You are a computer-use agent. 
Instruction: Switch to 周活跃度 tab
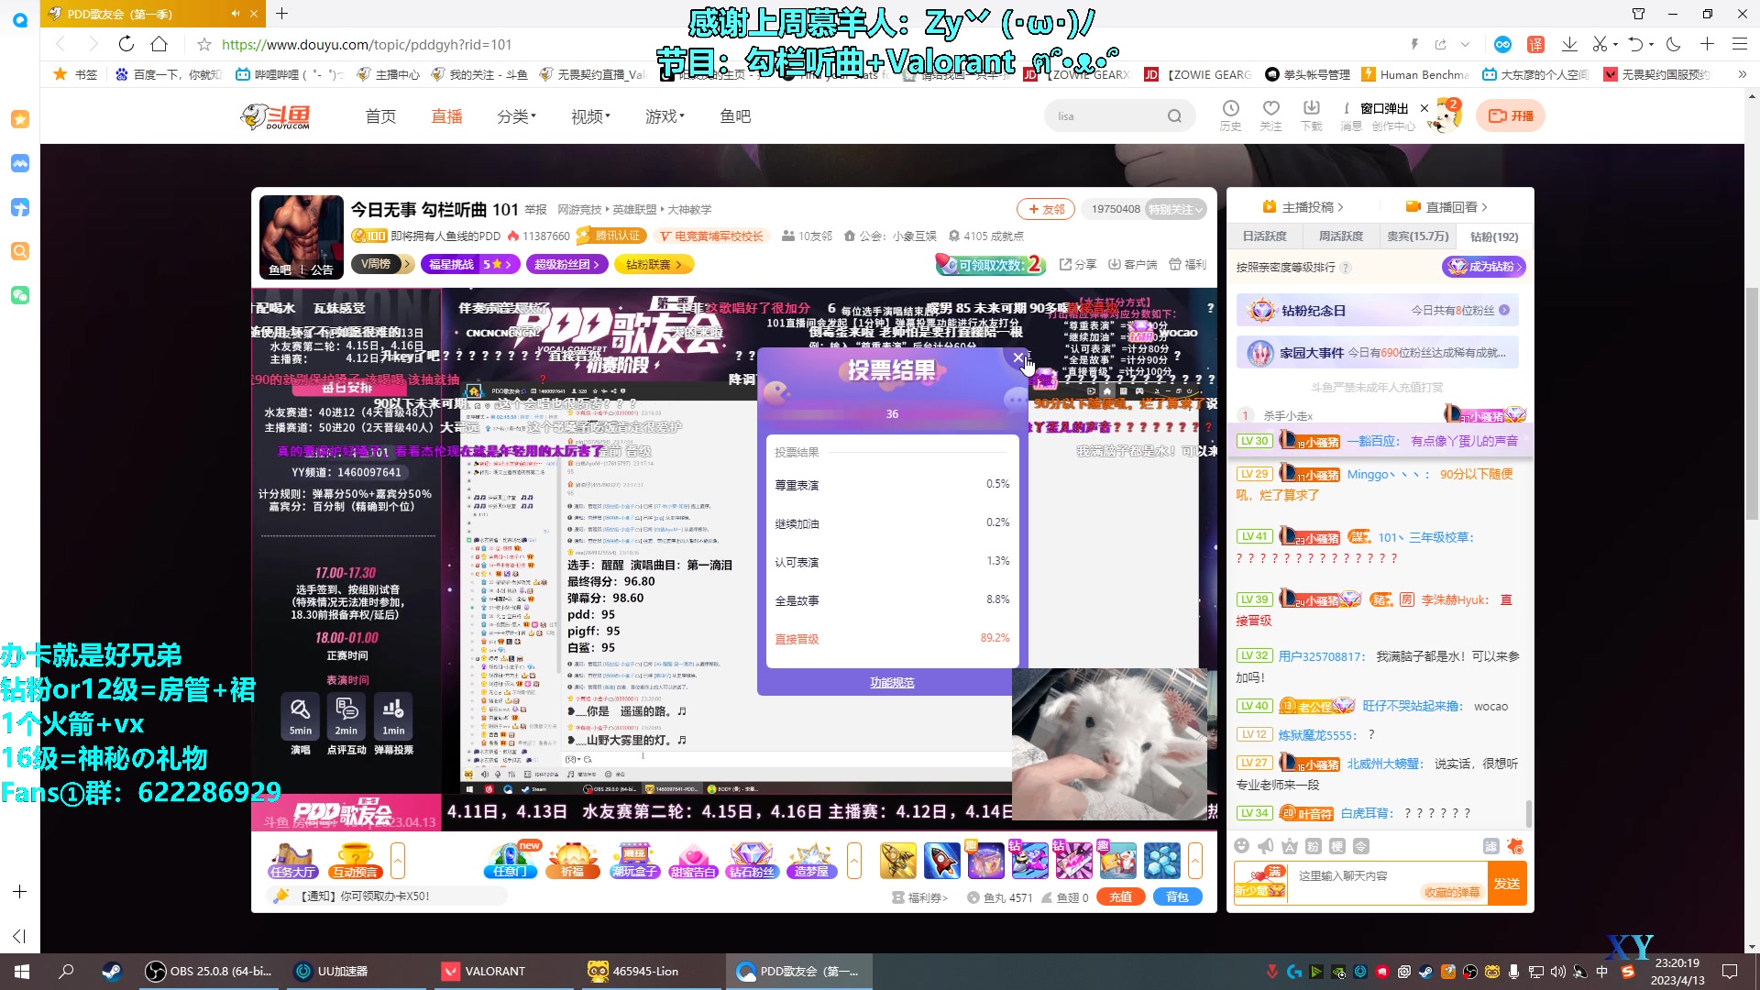(x=1340, y=236)
